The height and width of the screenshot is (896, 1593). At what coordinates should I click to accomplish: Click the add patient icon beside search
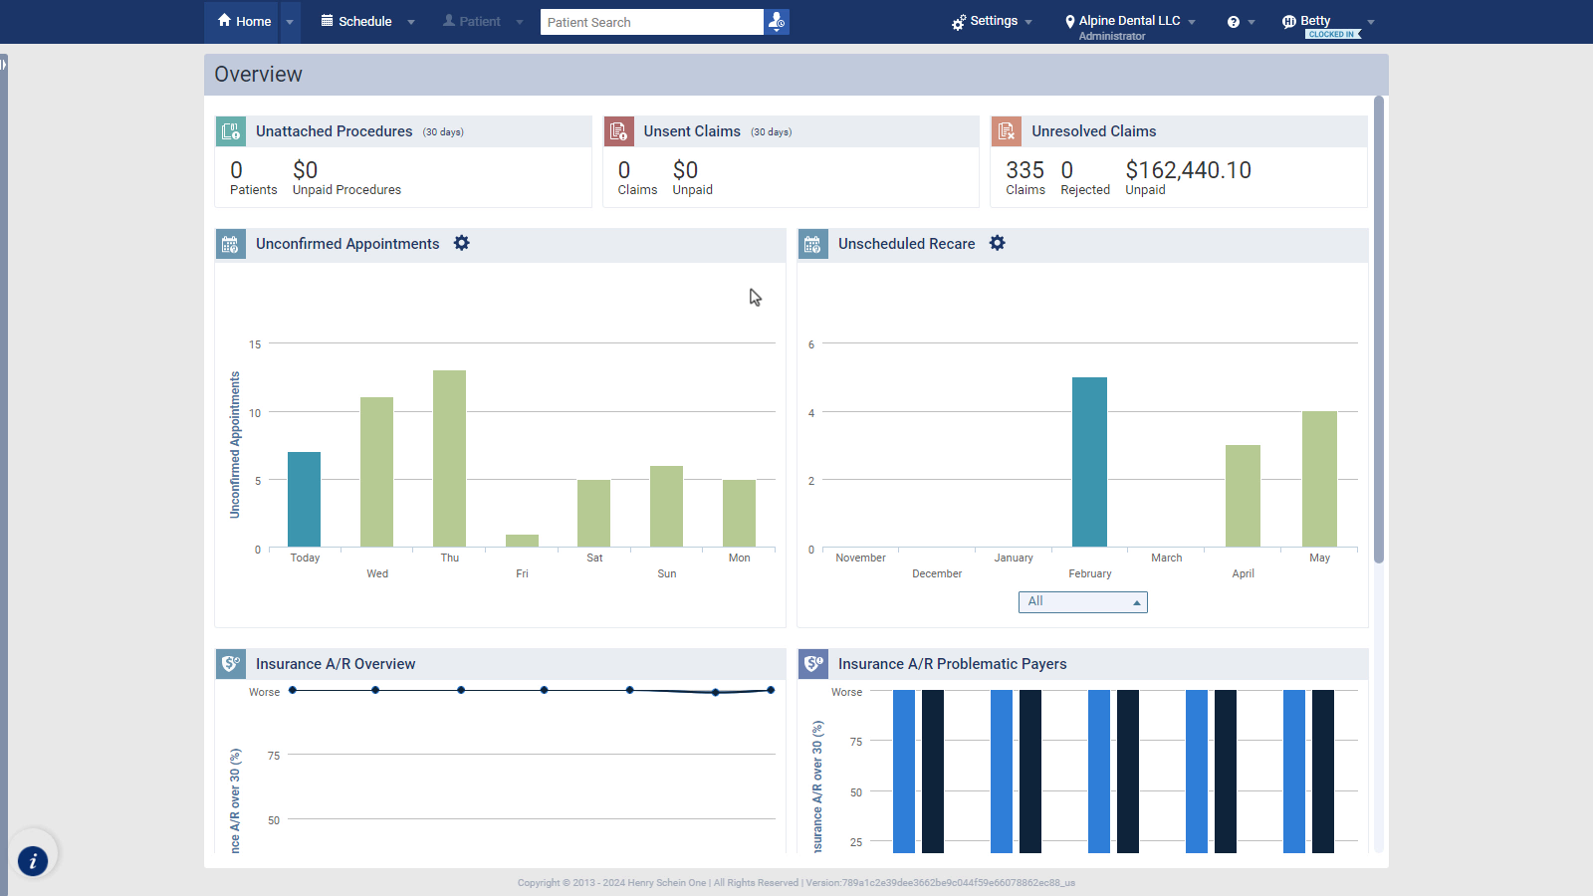tap(777, 22)
